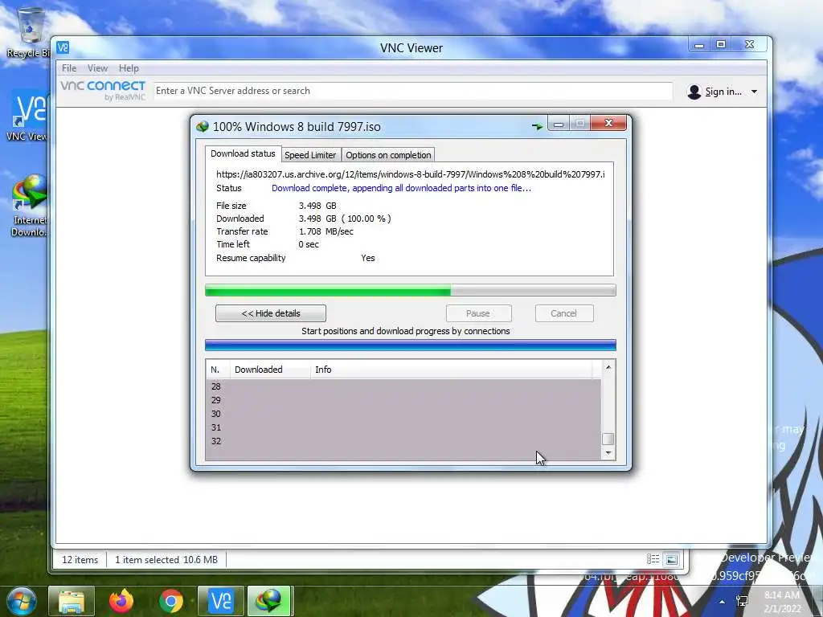The height and width of the screenshot is (617, 823).
Task: Click the VNC Viewer title bar logo icon
Action: (63, 47)
